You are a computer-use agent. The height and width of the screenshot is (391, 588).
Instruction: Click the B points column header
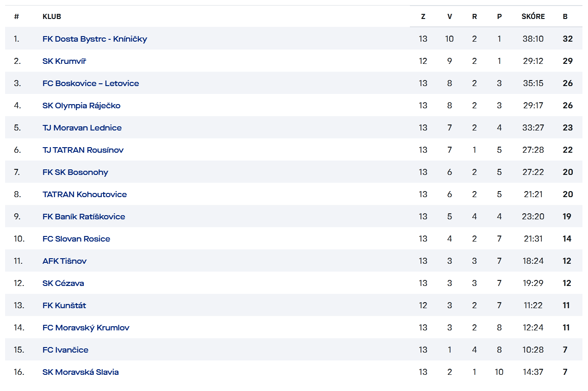565,17
